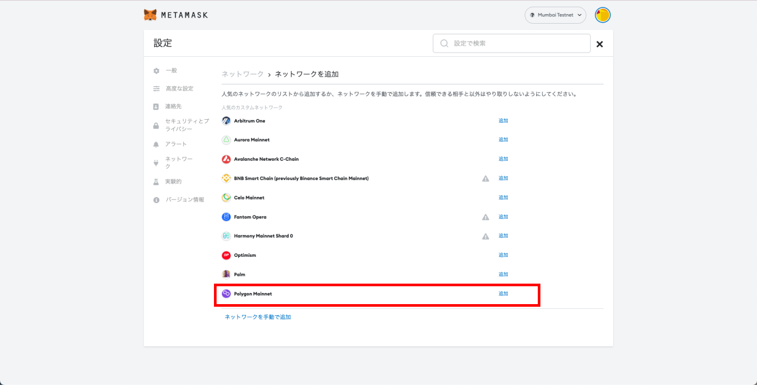Click the BNB Smart Chain warning triangle

486,179
